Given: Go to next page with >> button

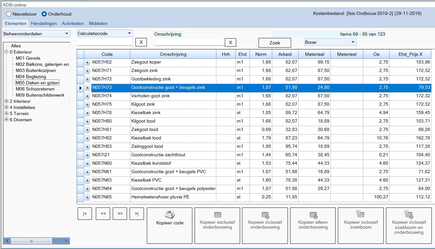Looking at the screenshot, I should 120,214.
